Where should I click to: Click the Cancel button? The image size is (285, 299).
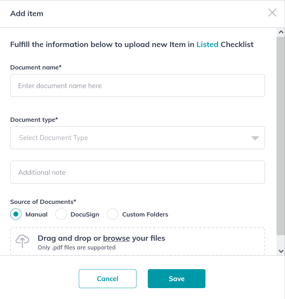(108, 279)
